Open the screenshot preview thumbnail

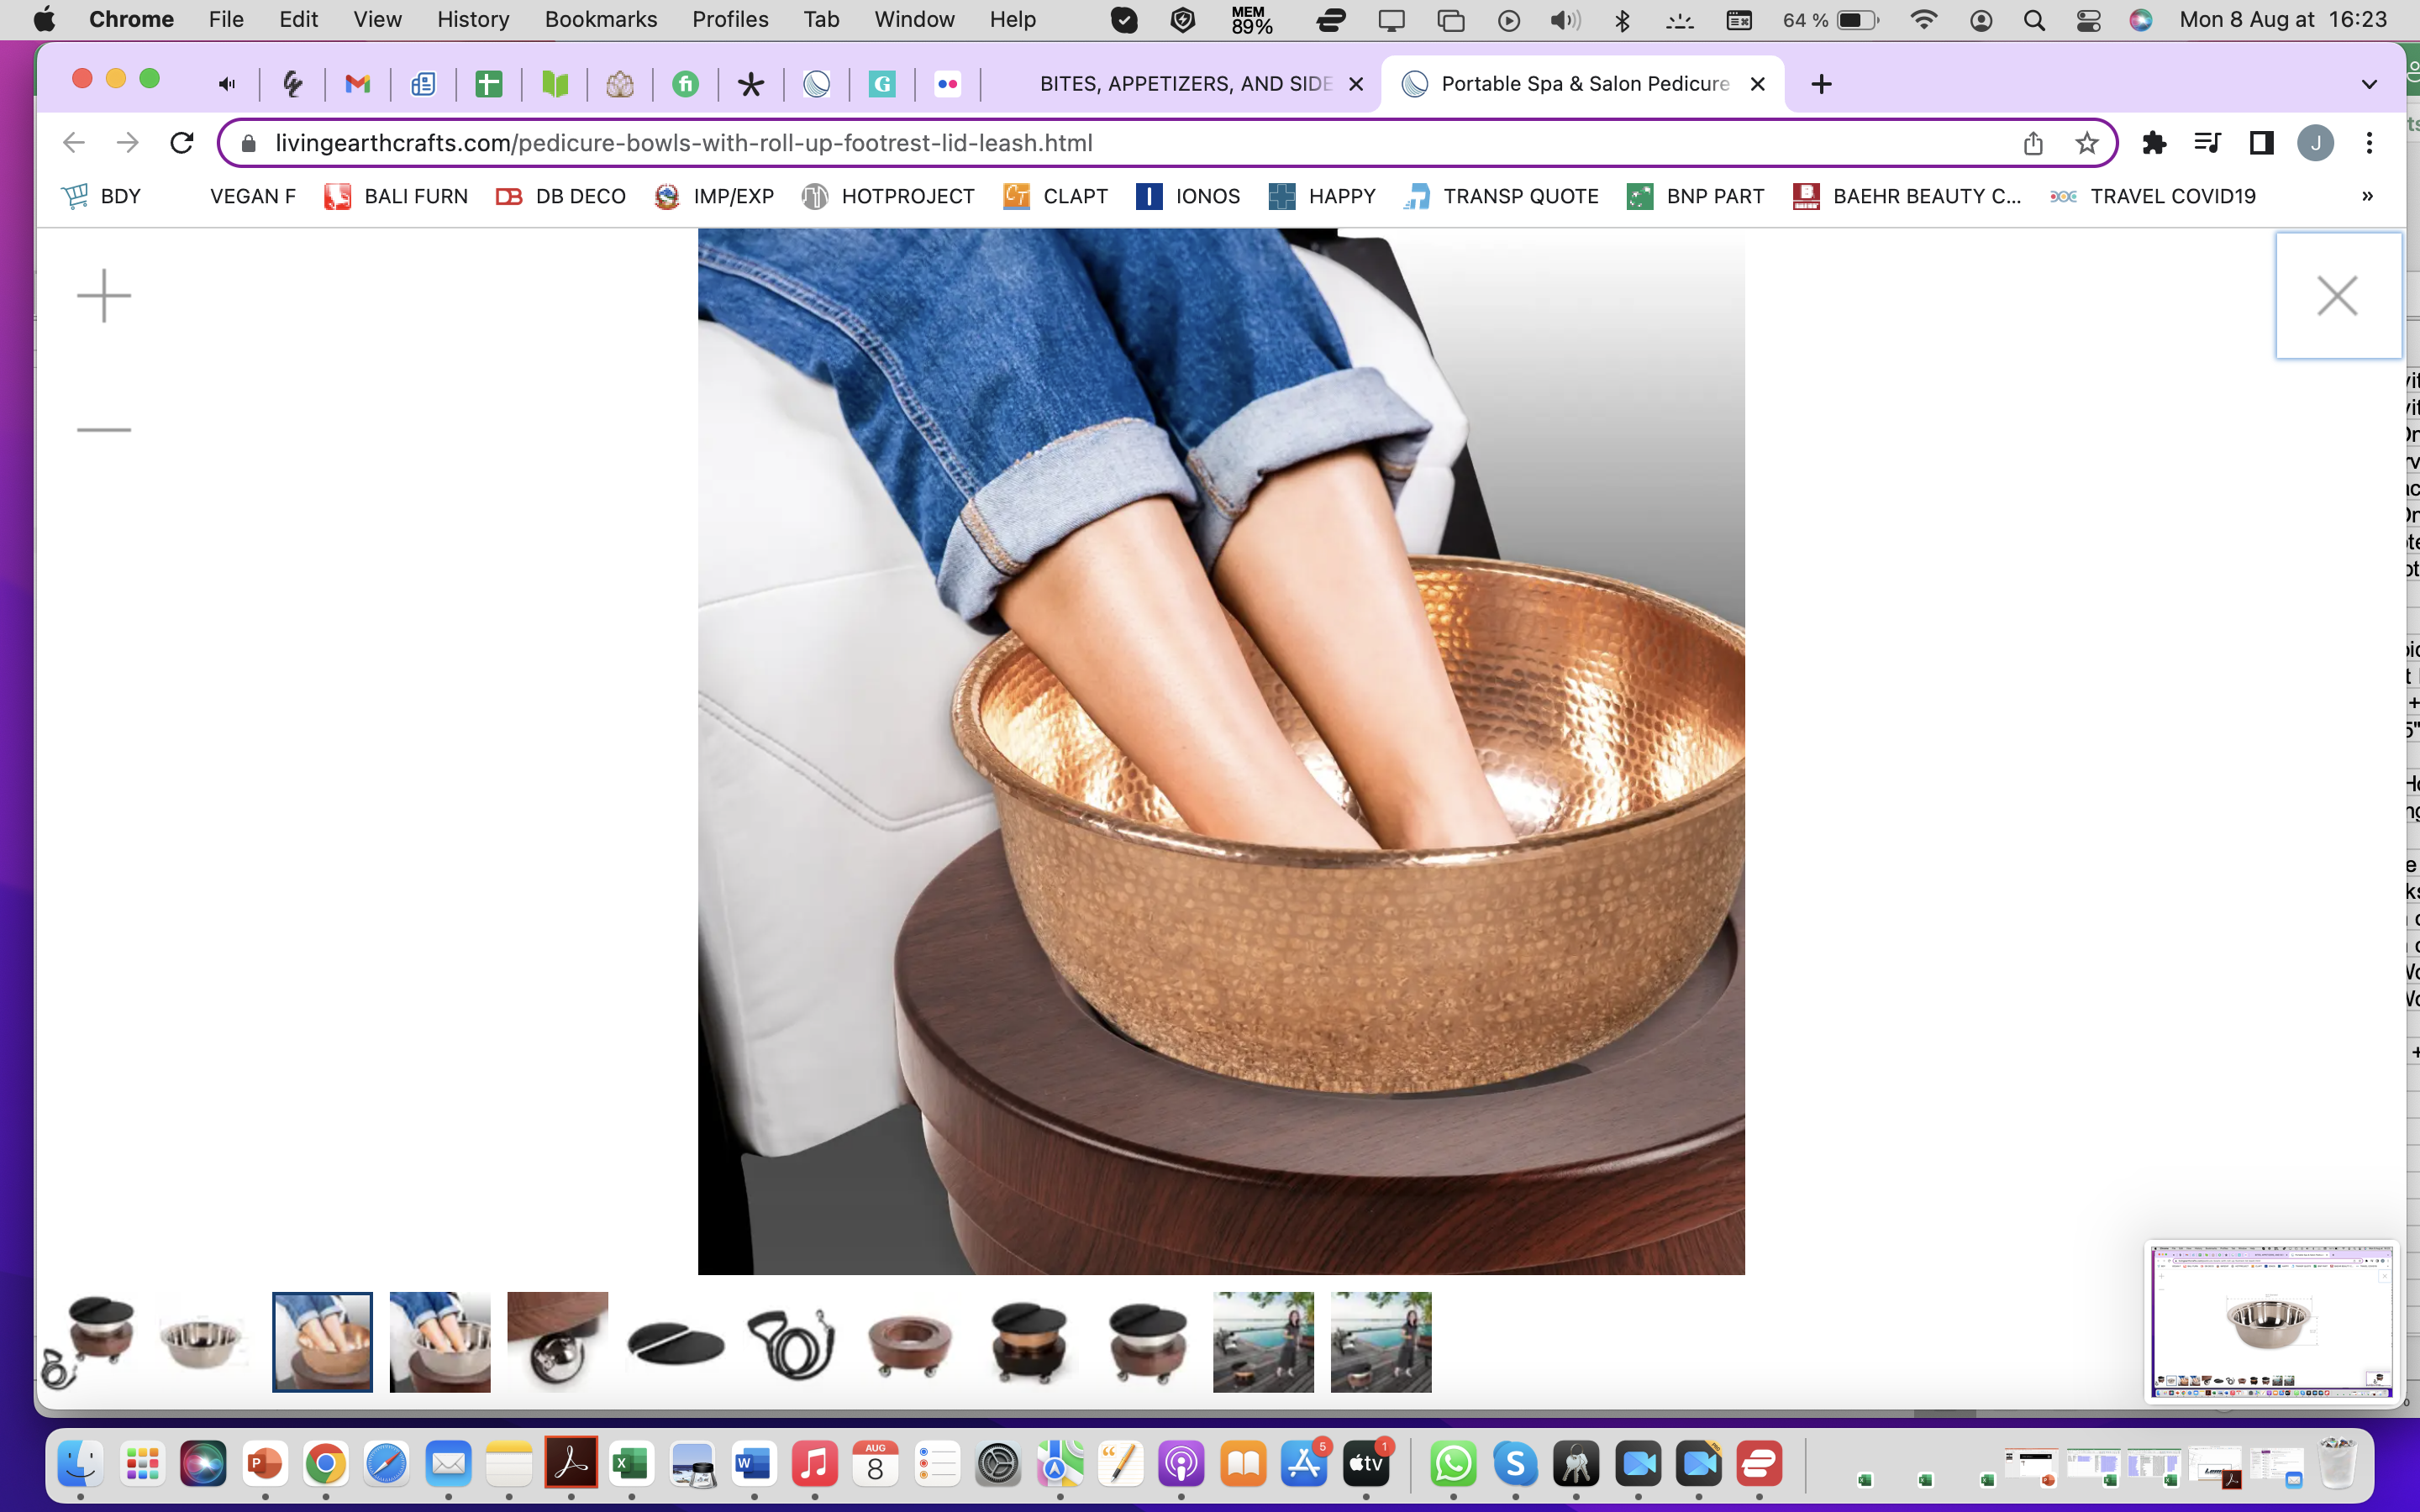(x=2270, y=1322)
